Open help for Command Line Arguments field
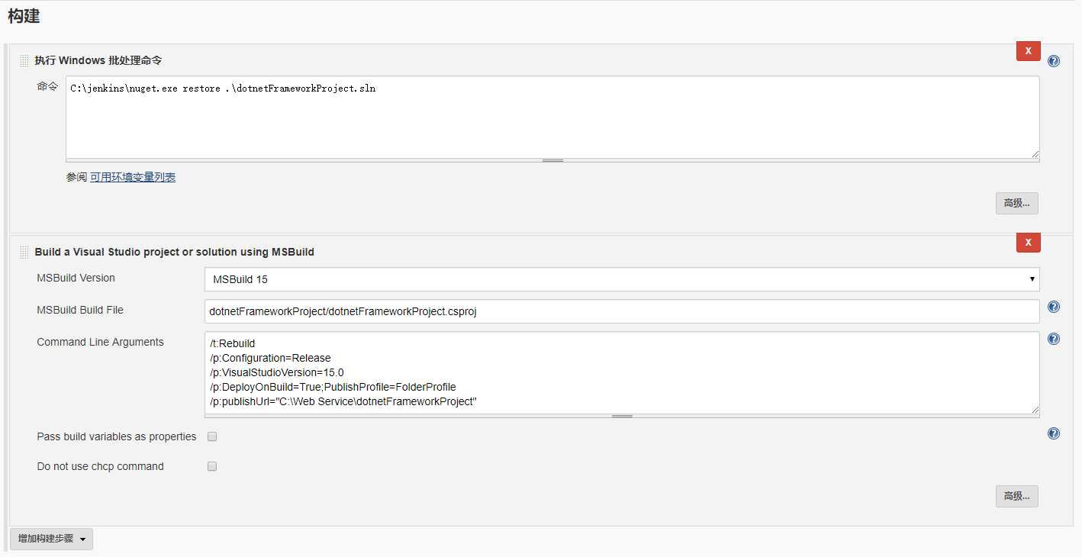The width and height of the screenshot is (1082, 557). click(1054, 339)
